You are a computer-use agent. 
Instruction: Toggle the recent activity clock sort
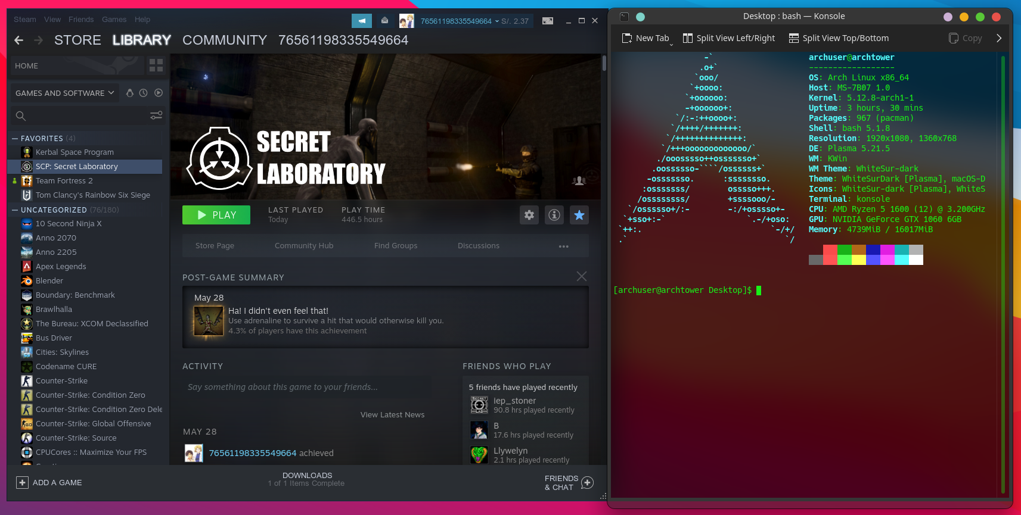144,93
